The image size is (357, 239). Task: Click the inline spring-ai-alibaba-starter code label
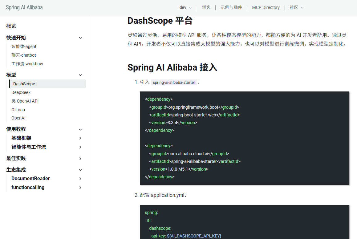pos(174,83)
